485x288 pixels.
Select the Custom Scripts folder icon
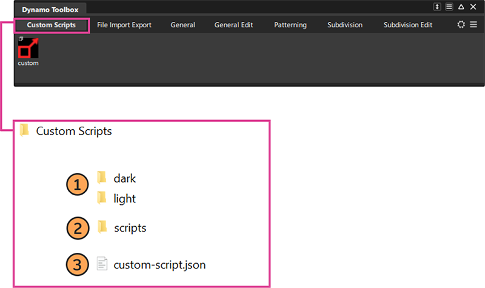coord(24,130)
